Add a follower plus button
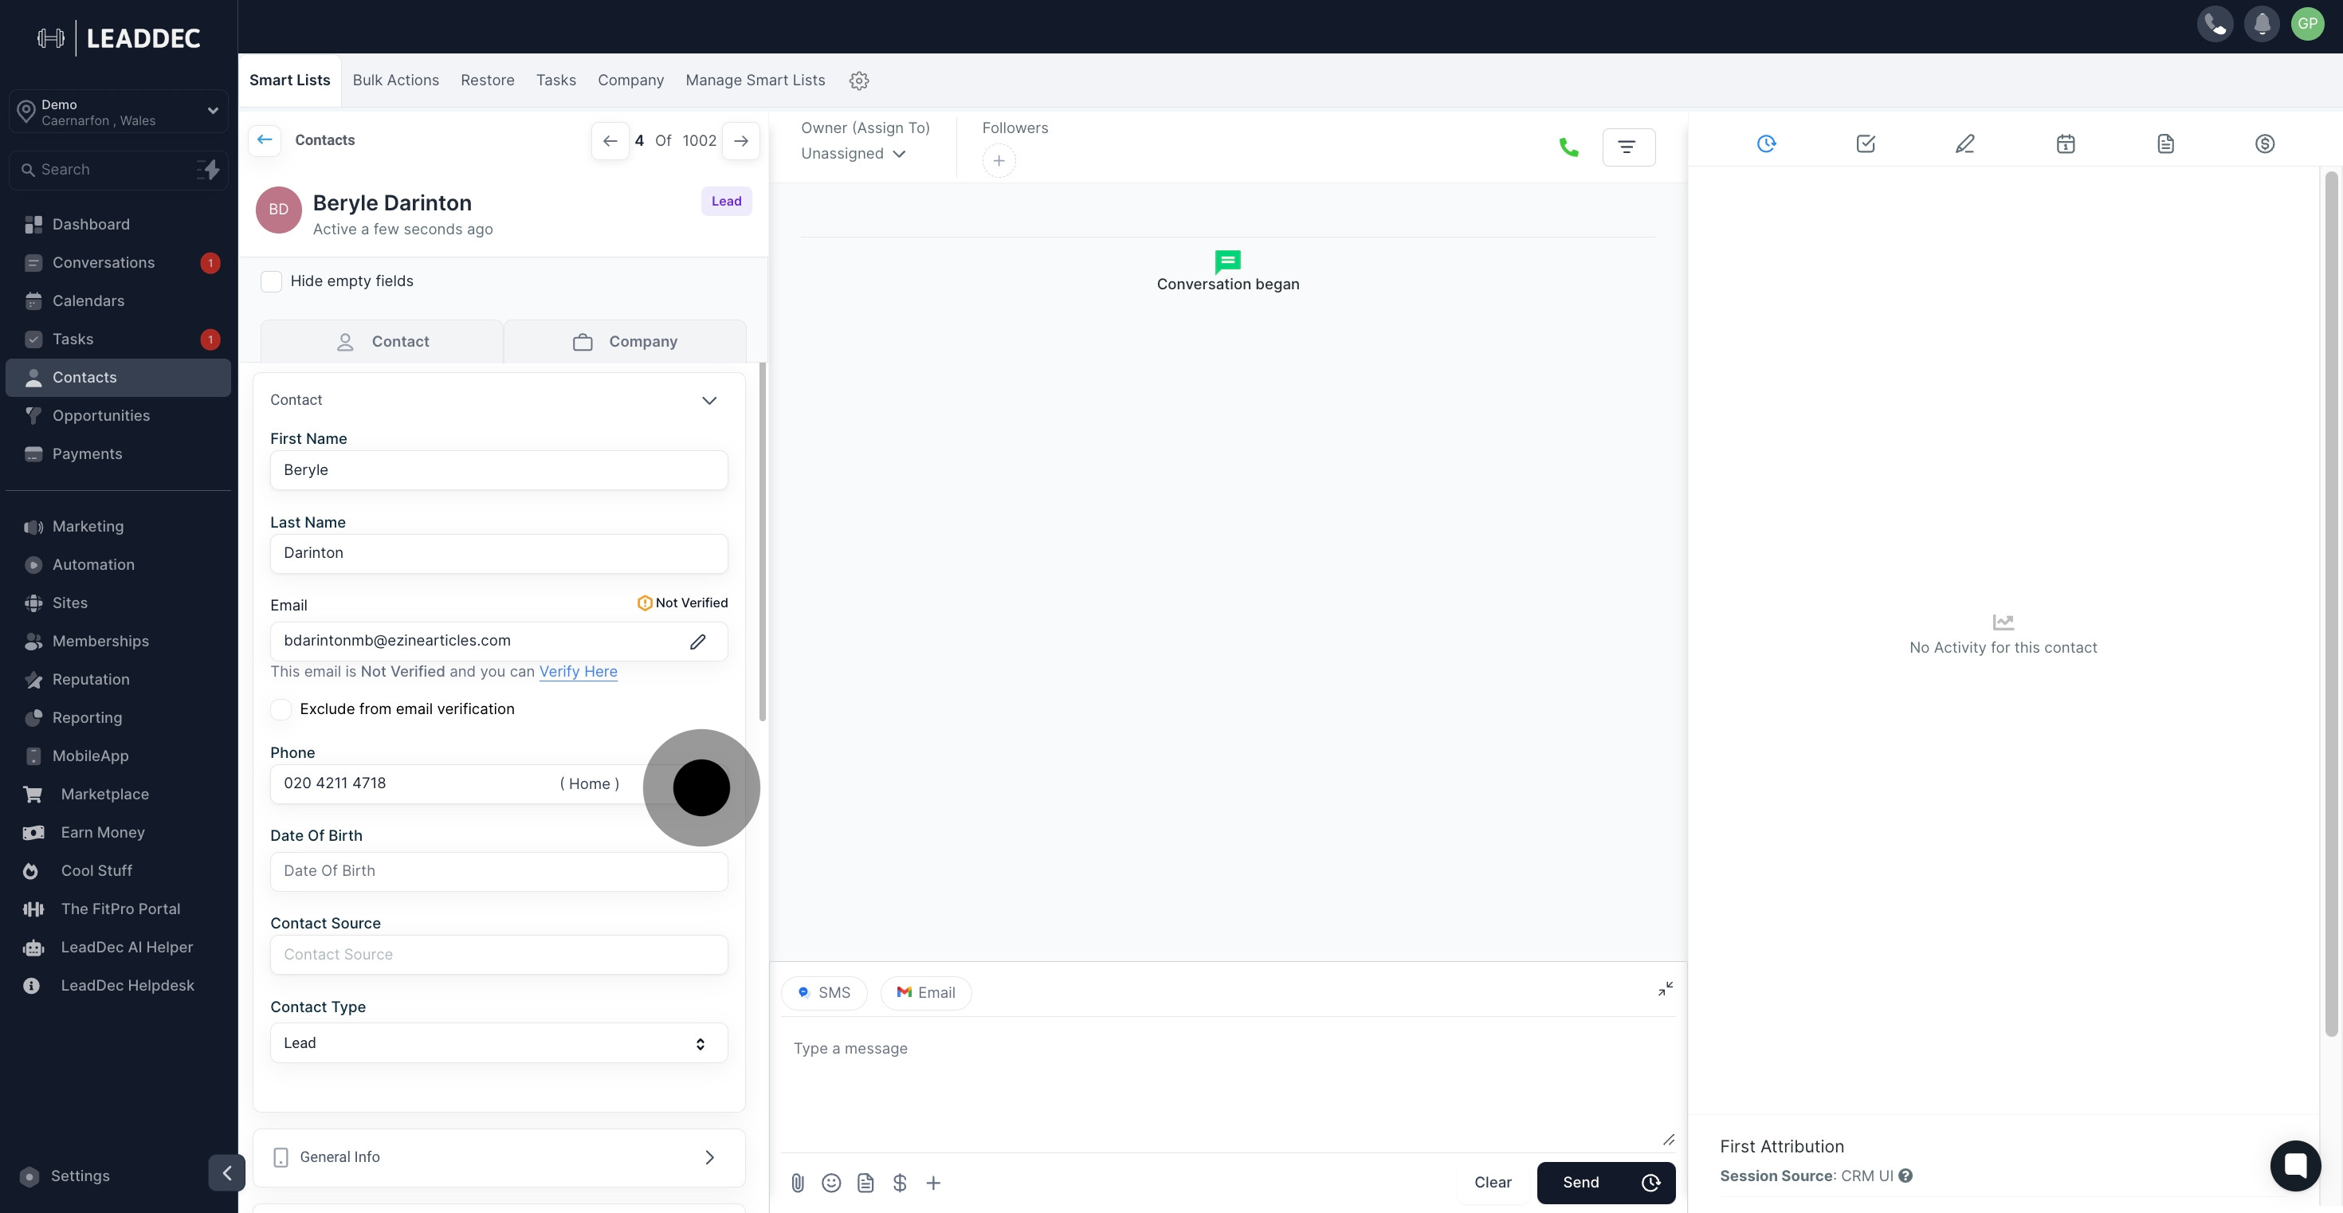This screenshot has height=1213, width=2343. pyautogui.click(x=999, y=161)
